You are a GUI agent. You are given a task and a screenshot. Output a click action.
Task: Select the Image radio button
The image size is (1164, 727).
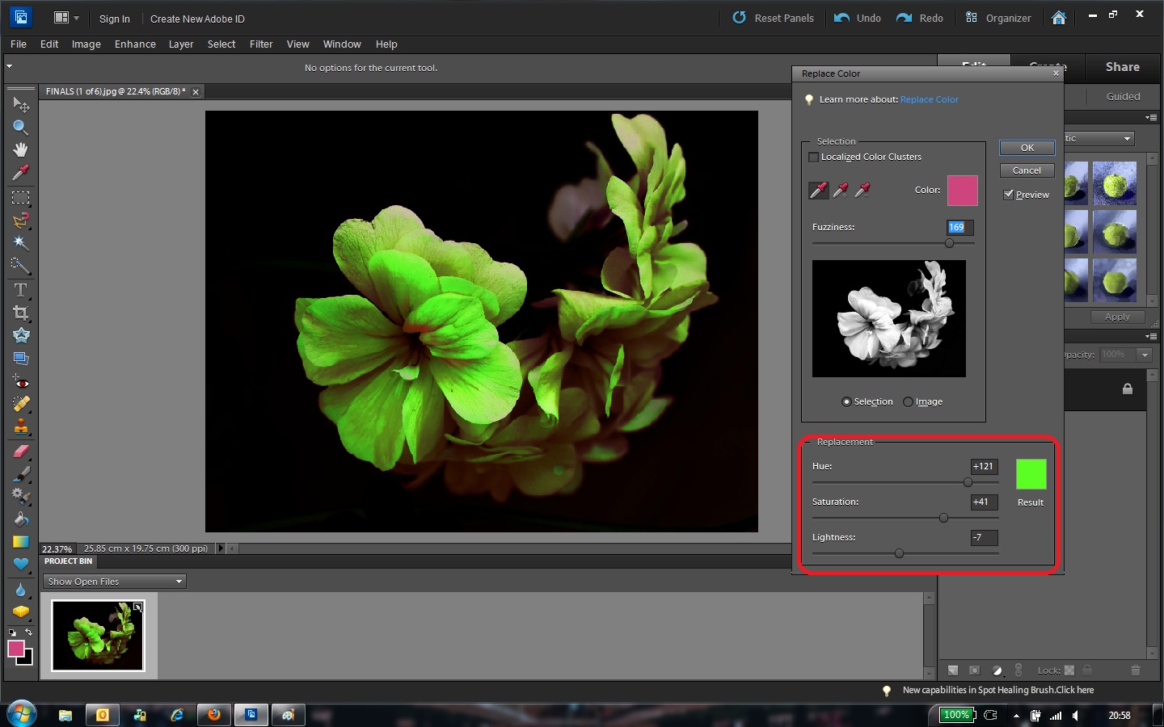[x=909, y=402]
